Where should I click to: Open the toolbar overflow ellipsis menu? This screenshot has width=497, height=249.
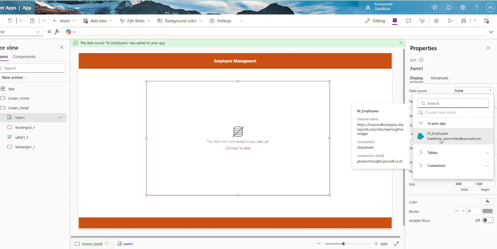(242, 21)
